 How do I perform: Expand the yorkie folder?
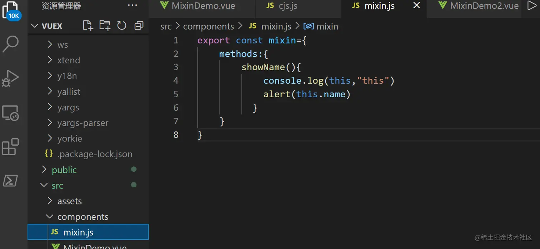[x=88, y=139]
